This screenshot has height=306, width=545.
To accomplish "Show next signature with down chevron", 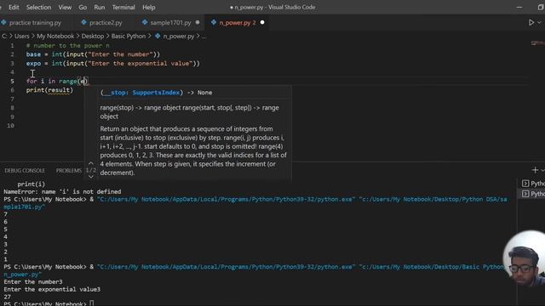I will point(91,177).
